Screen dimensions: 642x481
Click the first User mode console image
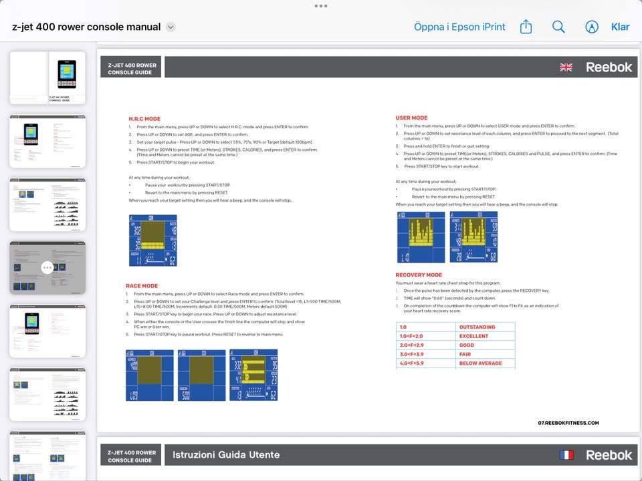coord(421,237)
